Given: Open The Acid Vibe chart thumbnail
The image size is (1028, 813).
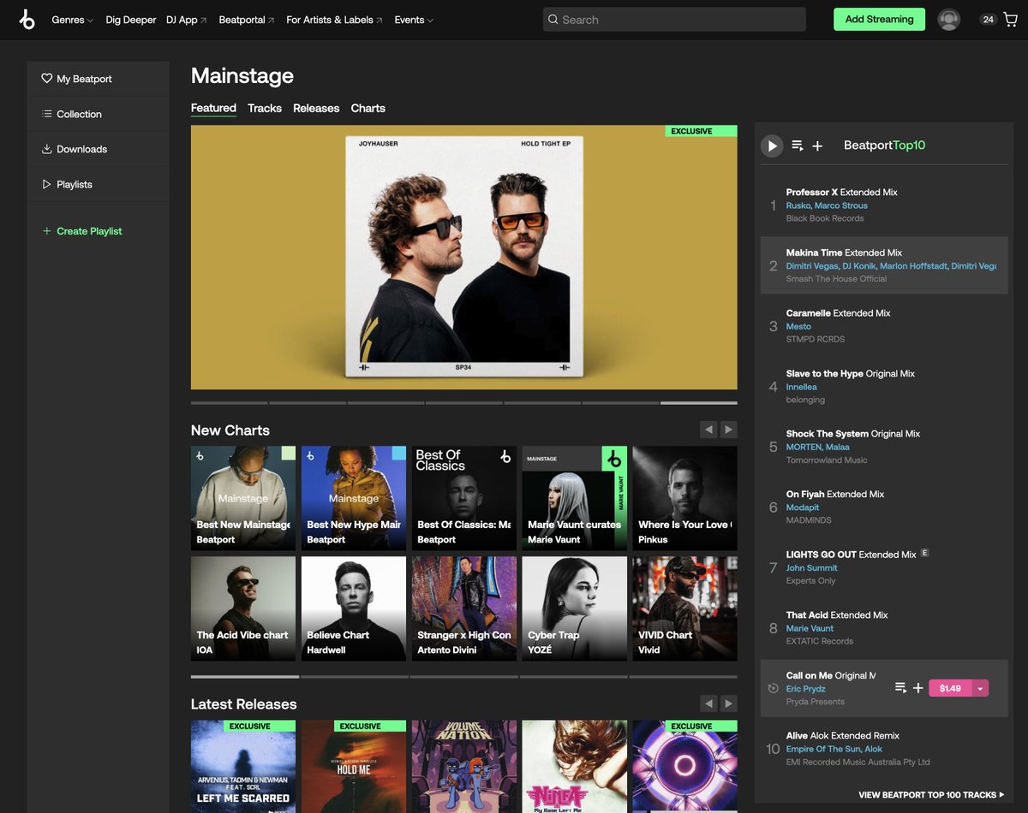Looking at the screenshot, I should click(243, 608).
